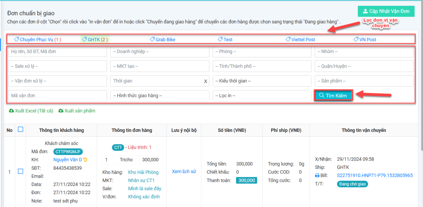Open the Doanh nghiệp dropdown
This screenshot has height=207, width=423.
pyautogui.click(x=160, y=52)
